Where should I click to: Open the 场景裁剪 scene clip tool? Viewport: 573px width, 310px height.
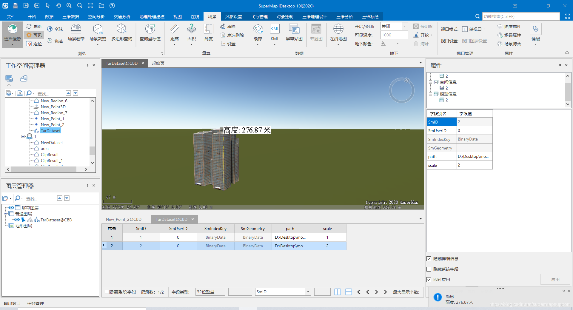tap(98, 34)
